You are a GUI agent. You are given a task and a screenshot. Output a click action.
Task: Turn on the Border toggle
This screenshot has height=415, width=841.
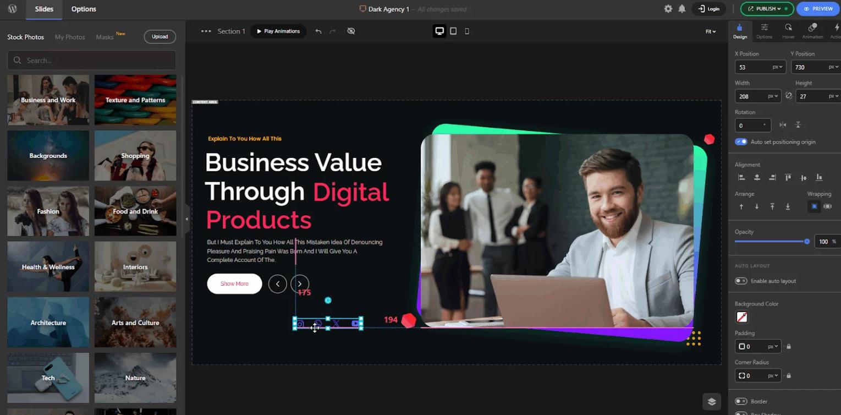(x=741, y=401)
